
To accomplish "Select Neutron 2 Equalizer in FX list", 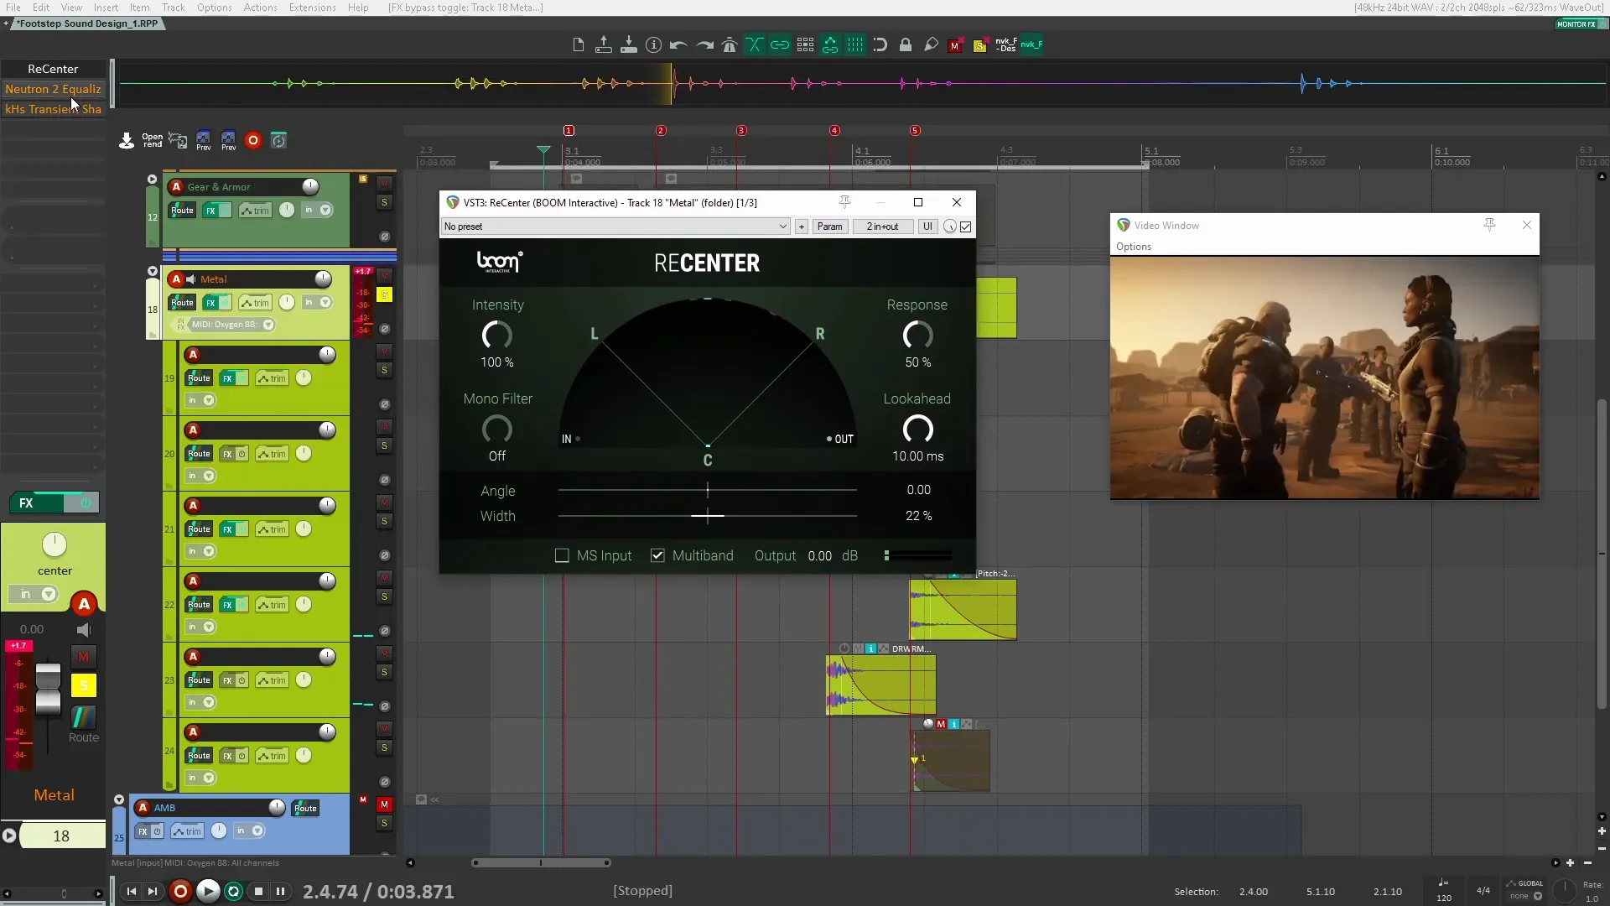I will 53,89.
